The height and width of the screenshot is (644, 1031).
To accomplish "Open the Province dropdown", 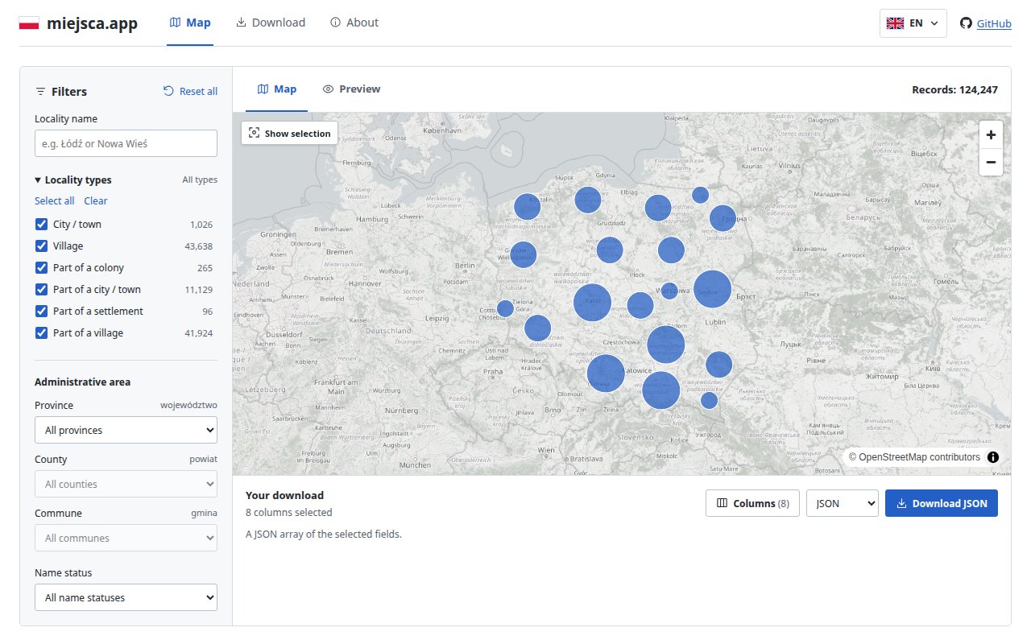I will pyautogui.click(x=126, y=430).
